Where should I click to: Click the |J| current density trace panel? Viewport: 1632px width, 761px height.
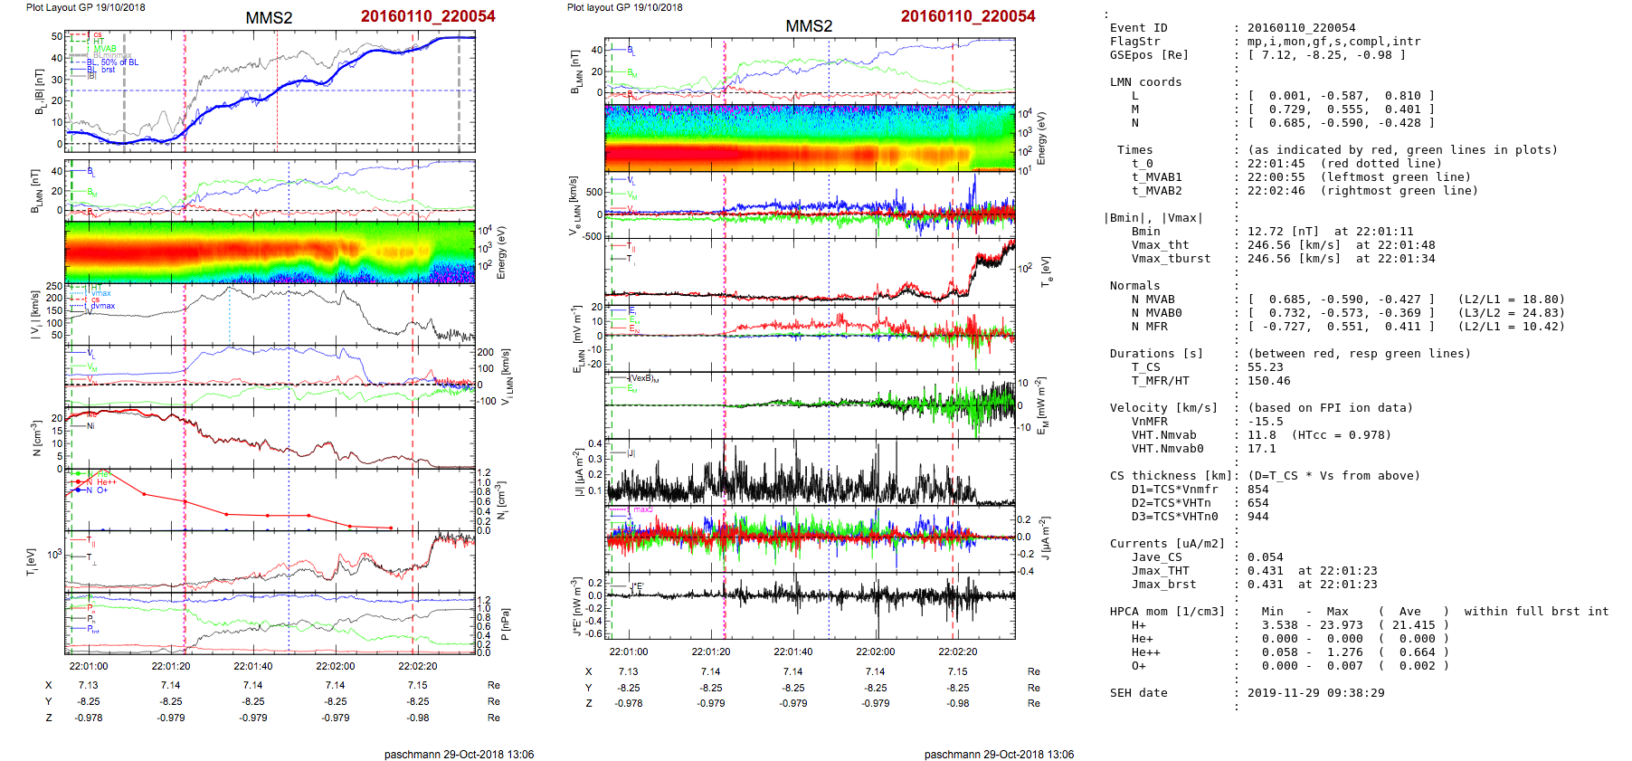click(x=810, y=471)
